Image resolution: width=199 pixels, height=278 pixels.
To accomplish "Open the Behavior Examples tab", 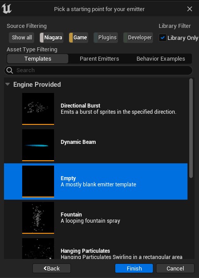I will [160, 59].
